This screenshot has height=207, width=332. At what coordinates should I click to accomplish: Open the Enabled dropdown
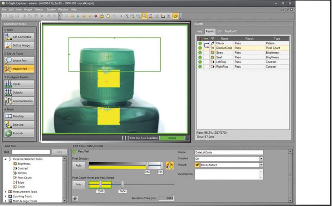(260, 159)
